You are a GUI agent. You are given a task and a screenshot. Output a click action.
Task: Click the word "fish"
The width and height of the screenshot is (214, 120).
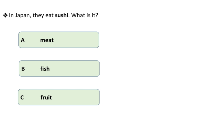45,69
